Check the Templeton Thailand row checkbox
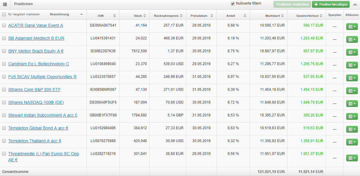 tap(4, 141)
